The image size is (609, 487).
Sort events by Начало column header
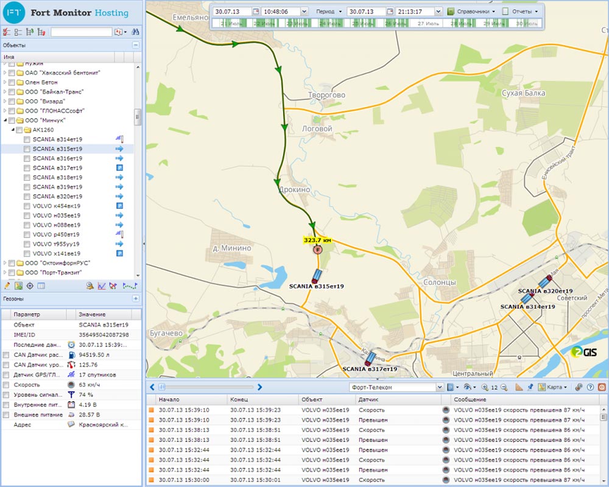click(191, 399)
